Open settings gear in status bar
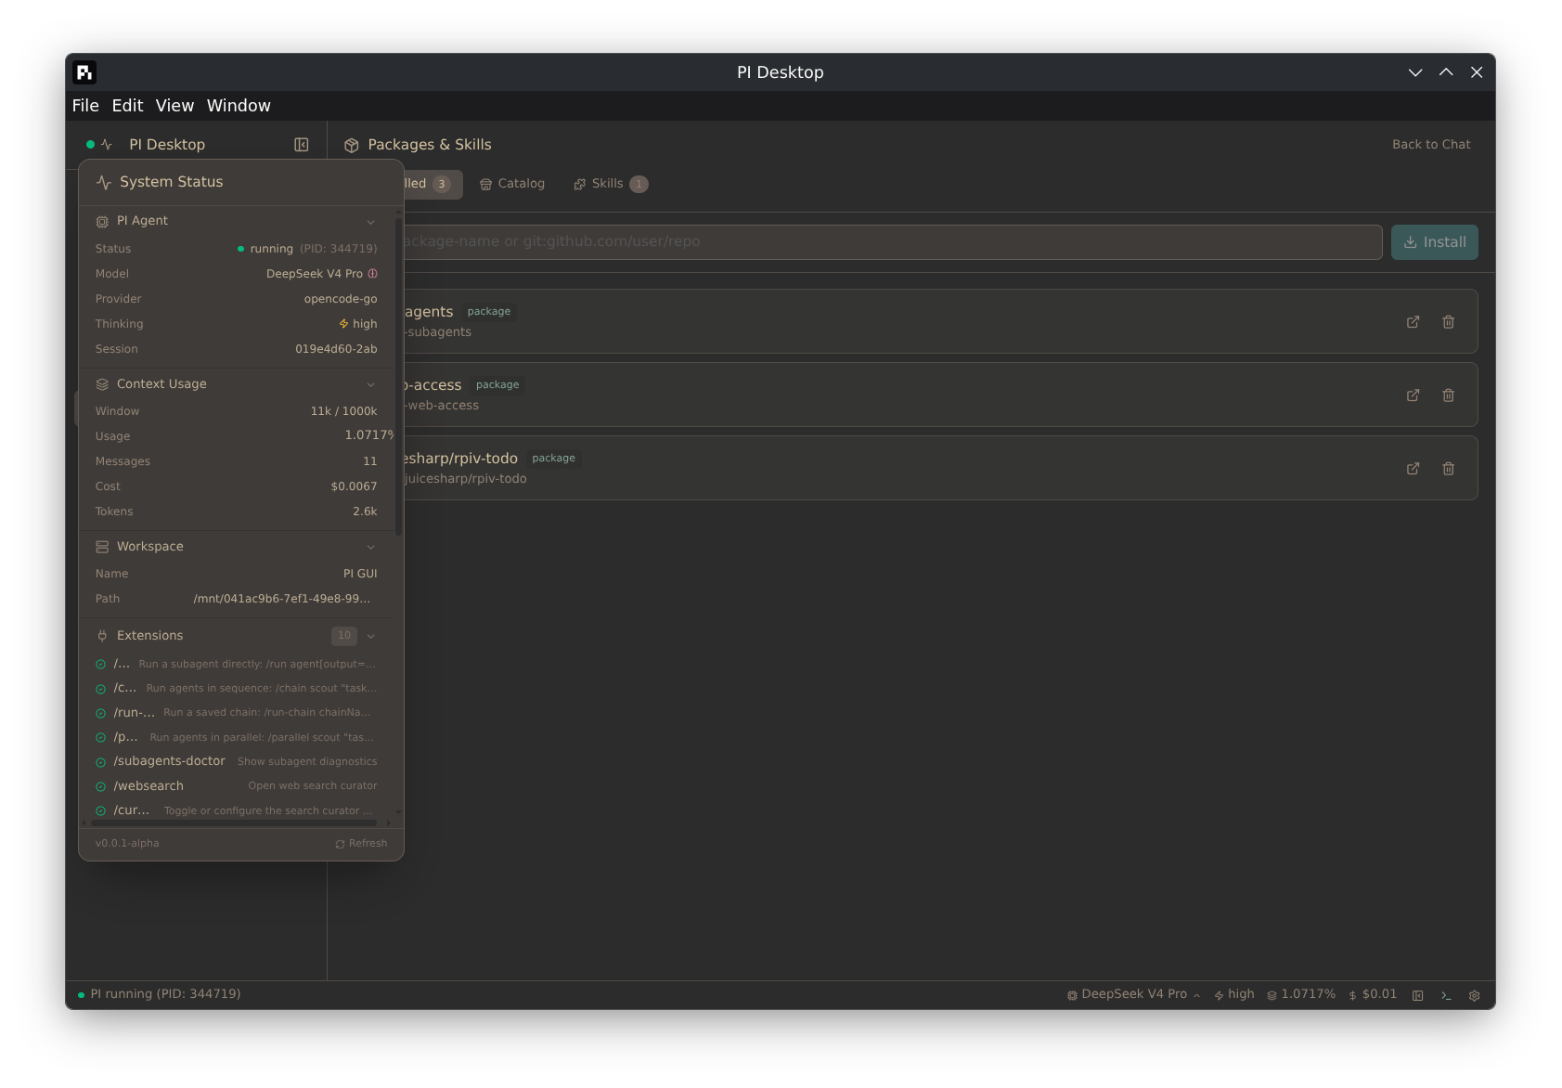 (x=1474, y=995)
